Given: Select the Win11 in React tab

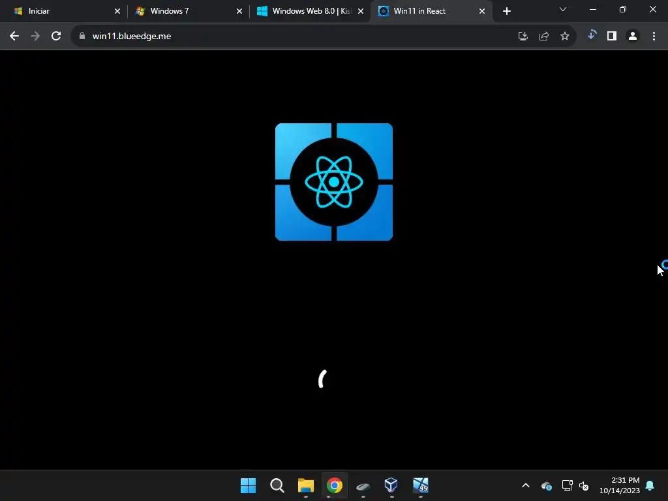Looking at the screenshot, I should [431, 11].
